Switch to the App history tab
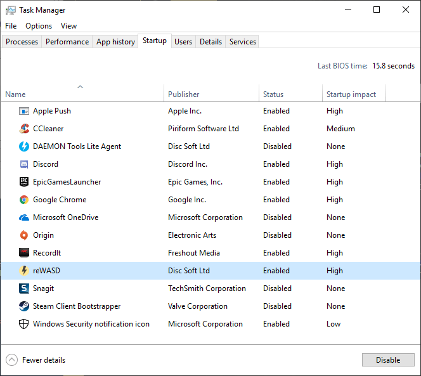Screen dimensions: 421x376 (x=115, y=42)
